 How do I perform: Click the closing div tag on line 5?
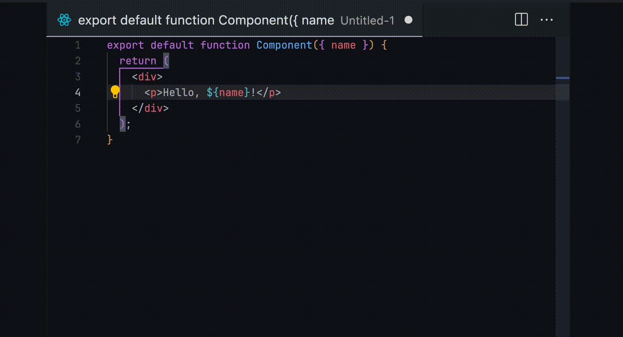(150, 108)
